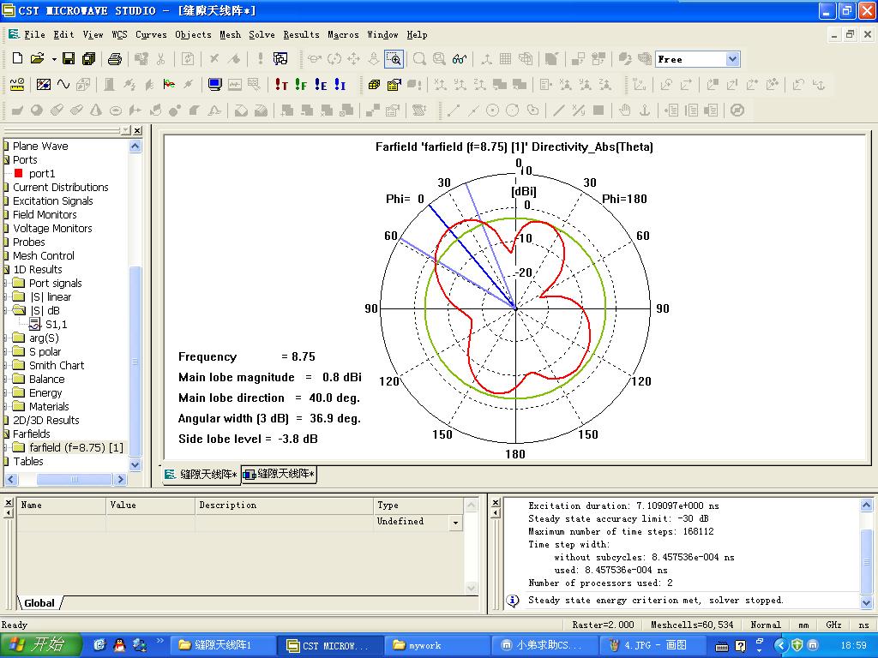Open the mywork folder taskbar button
Screen dimensions: 878x658
[x=436, y=646]
